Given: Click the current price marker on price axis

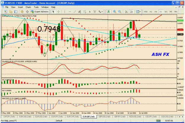Looking at the screenshot, I should [x=180, y=34].
